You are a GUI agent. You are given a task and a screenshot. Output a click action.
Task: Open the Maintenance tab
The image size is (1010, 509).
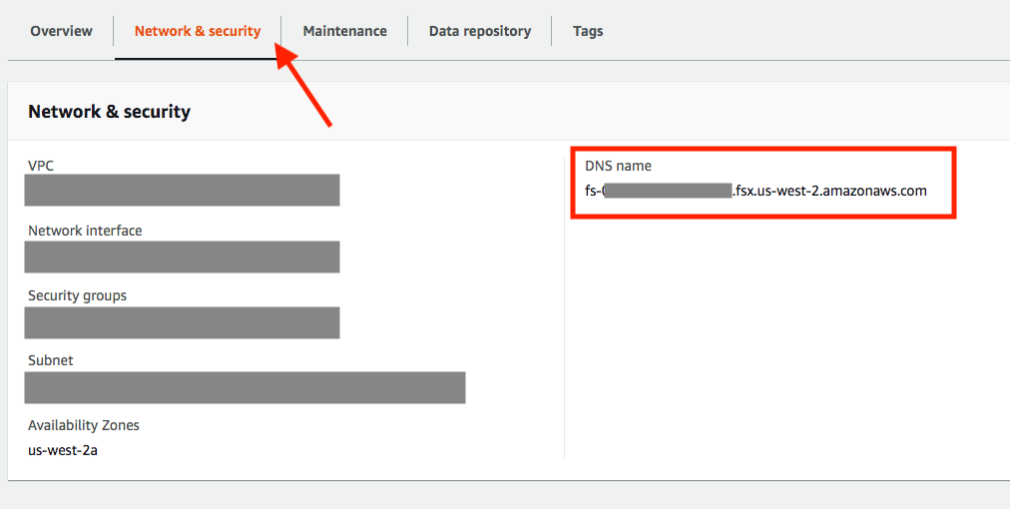pos(344,31)
